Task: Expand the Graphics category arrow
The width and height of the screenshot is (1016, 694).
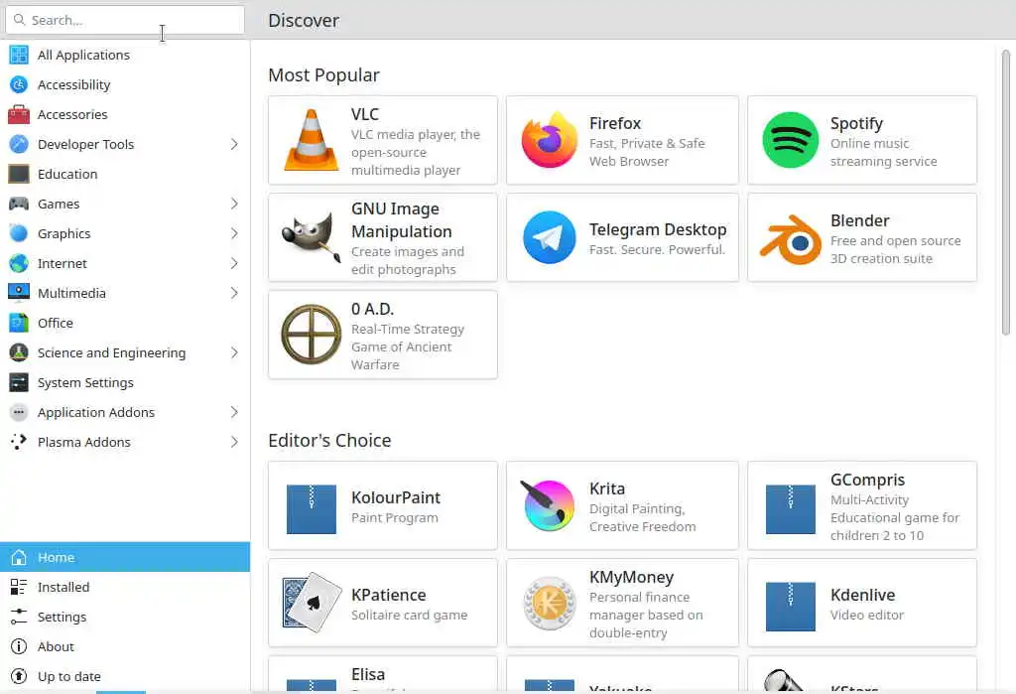Action: pyautogui.click(x=234, y=233)
